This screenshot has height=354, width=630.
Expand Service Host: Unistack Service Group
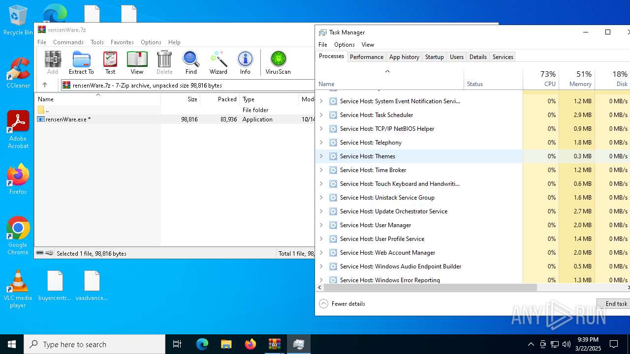coord(321,197)
